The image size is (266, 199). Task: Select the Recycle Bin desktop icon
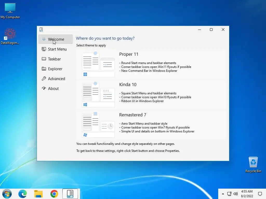click(253, 165)
